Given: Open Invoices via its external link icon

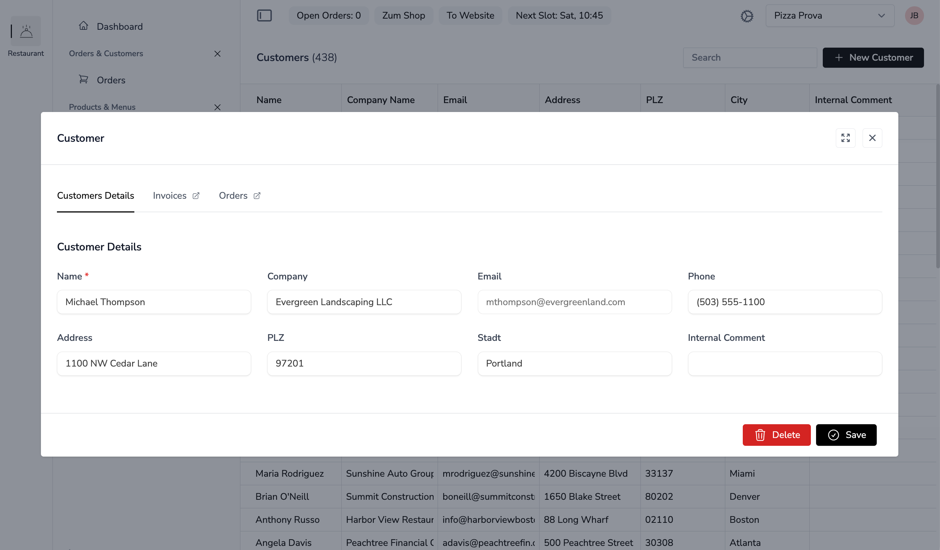Looking at the screenshot, I should pos(196,195).
